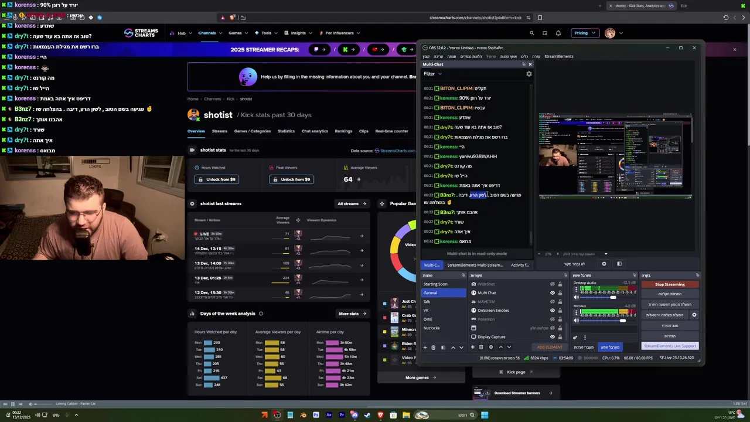
Task: Open the YouTube streamer recap
Action: pos(379,49)
